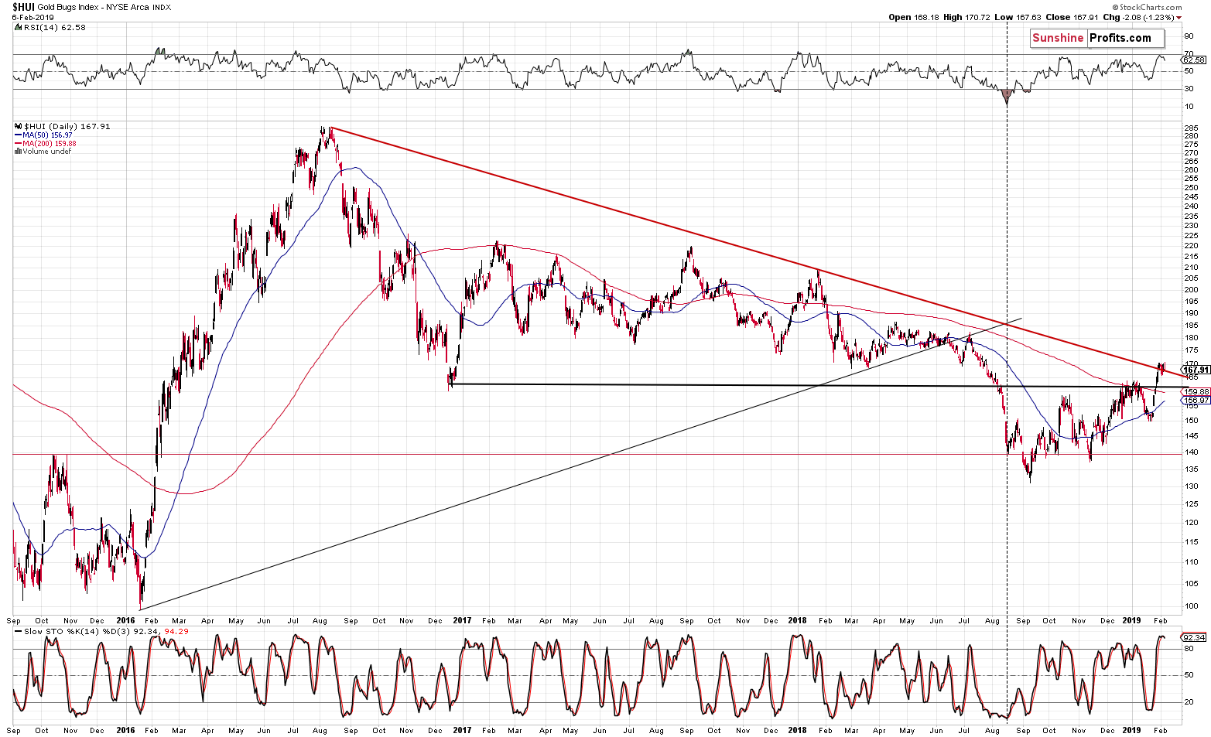
Task: Click the 'MA(200) 159.88' legend text
Action: (50, 144)
